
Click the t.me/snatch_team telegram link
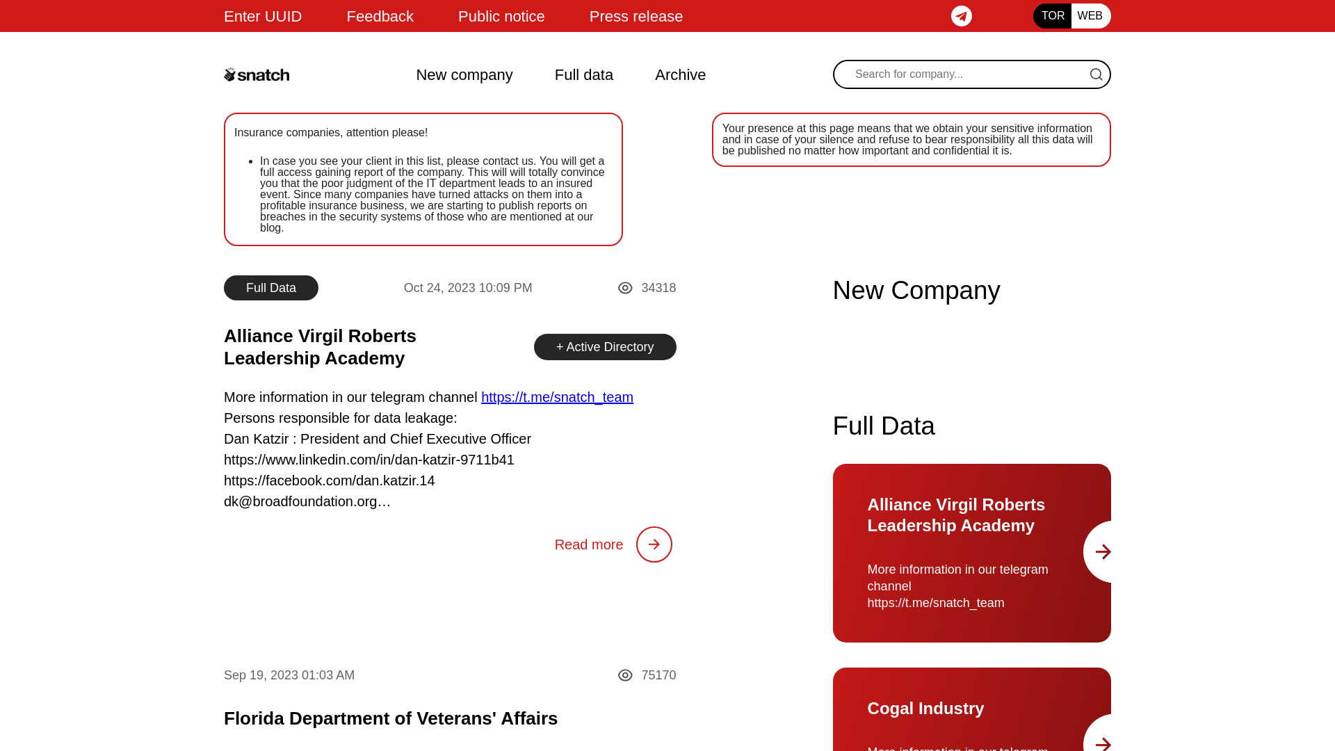556,397
